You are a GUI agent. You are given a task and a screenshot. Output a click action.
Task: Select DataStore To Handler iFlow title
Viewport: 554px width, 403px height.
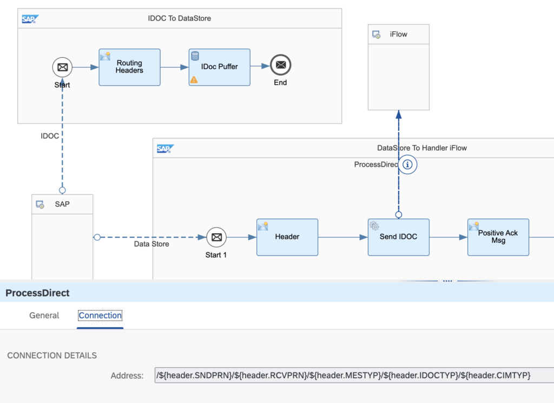[x=422, y=148]
